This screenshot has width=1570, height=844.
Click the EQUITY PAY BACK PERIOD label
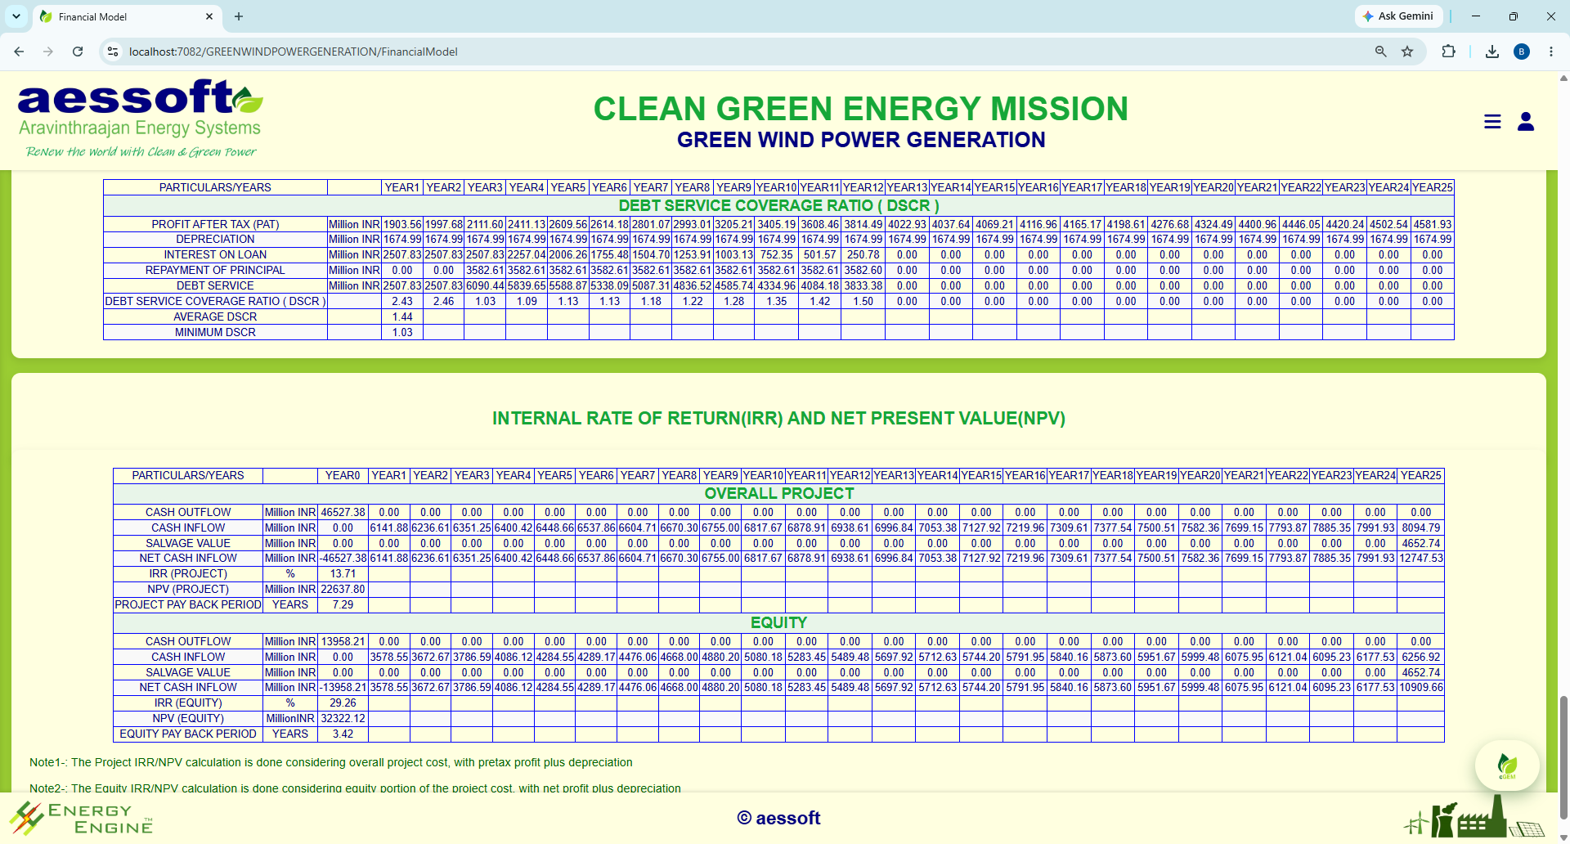click(x=188, y=734)
